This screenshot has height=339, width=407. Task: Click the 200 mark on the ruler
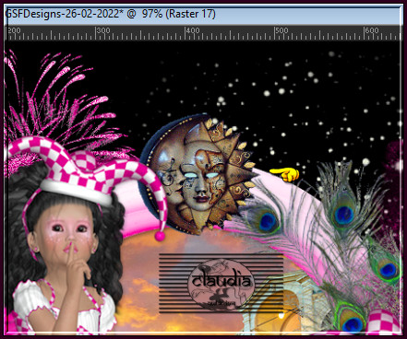(x=14, y=30)
